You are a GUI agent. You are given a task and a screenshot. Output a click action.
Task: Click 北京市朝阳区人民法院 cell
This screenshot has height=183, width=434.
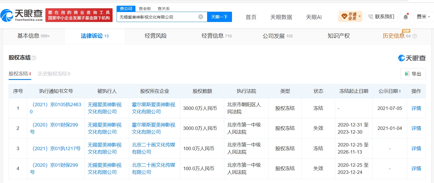pyautogui.click(x=244, y=108)
